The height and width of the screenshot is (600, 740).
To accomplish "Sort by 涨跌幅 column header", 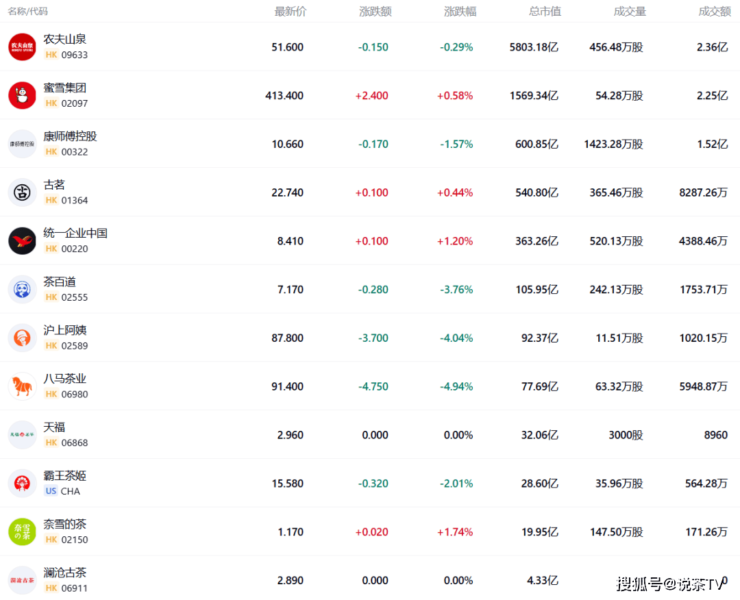I will [x=460, y=12].
